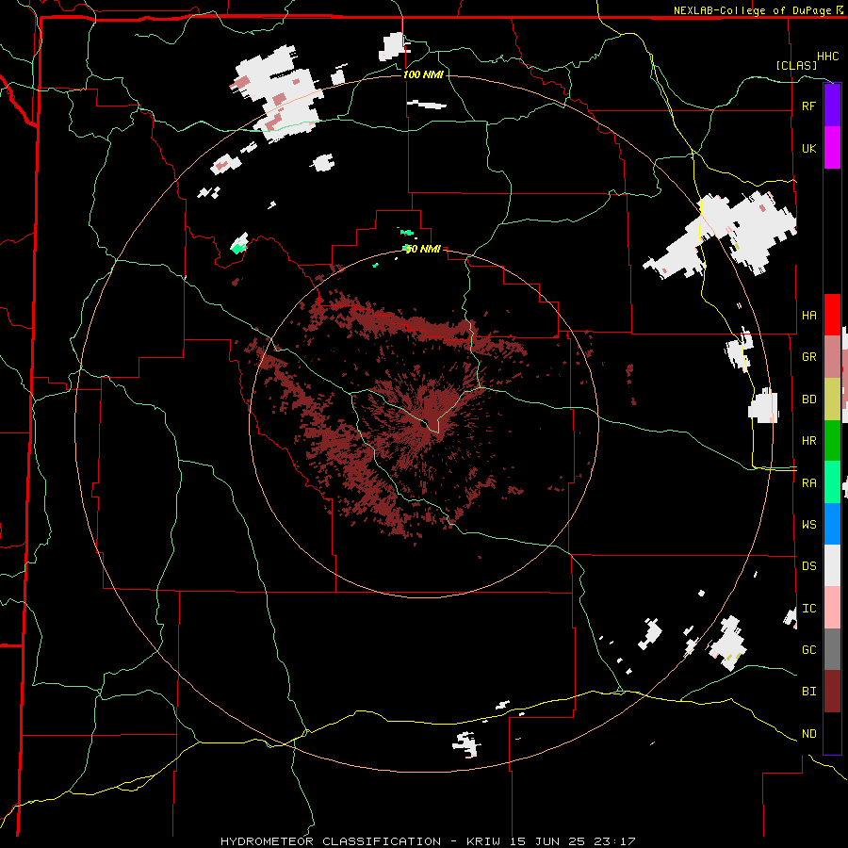Click the BD big drops legend swatch
Viewport: 848px width, 848px height.
click(832, 400)
